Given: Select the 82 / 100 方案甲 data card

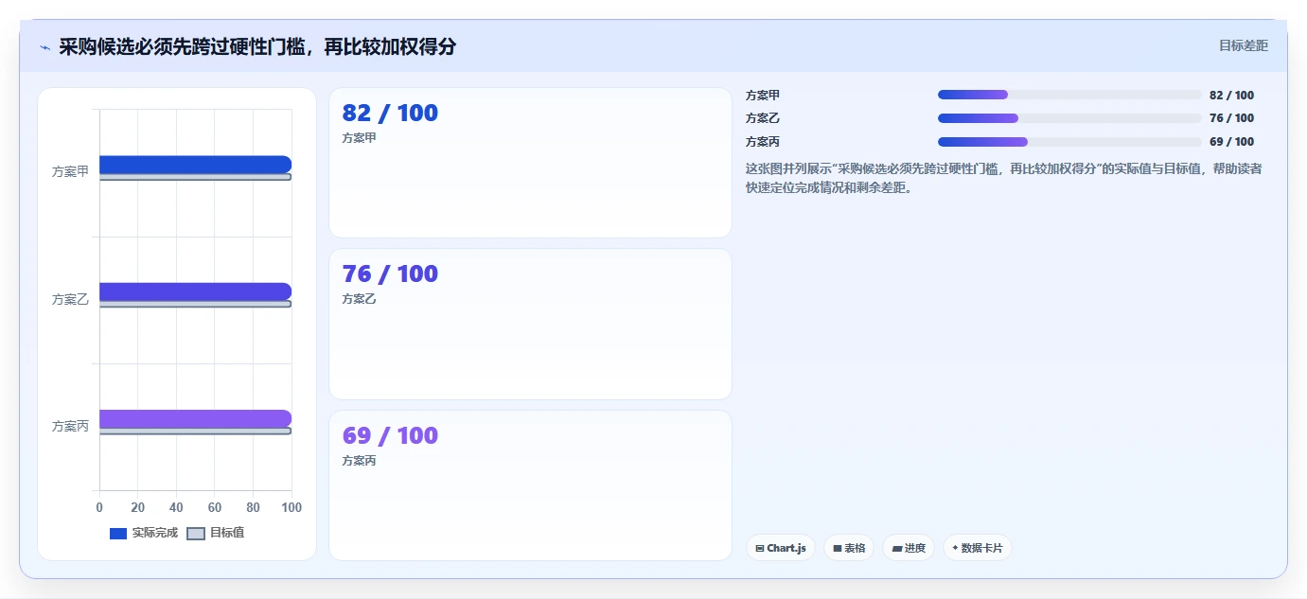Looking at the screenshot, I should pos(530,163).
